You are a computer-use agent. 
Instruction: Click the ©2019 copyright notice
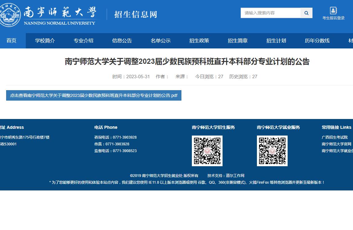[164, 176]
